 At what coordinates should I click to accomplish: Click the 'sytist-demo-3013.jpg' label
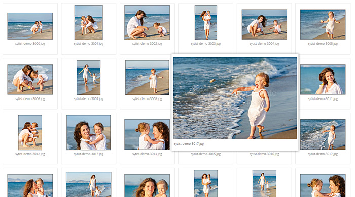tap(89, 154)
